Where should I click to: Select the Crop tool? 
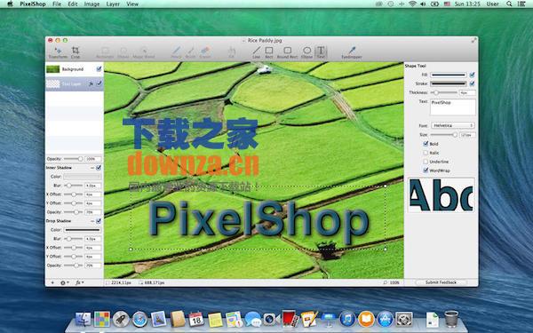[76, 52]
